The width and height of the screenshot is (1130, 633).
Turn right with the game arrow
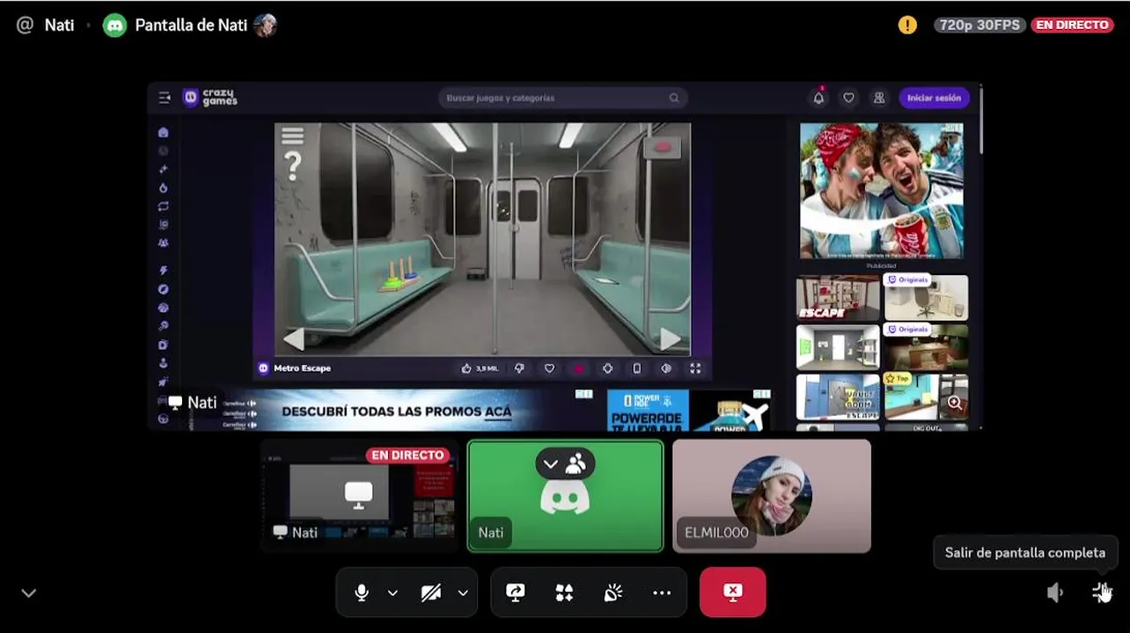(x=670, y=338)
